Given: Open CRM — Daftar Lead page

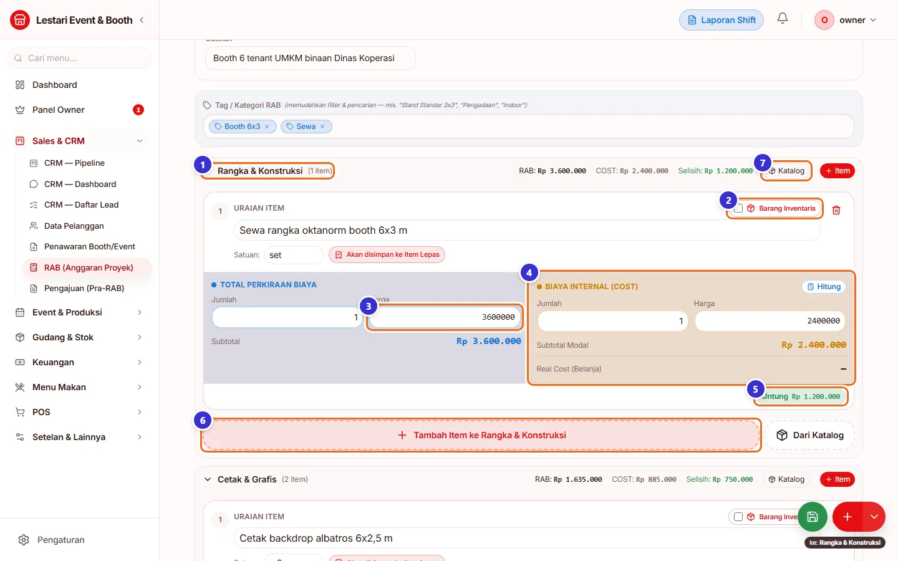Looking at the screenshot, I should pos(87,205).
